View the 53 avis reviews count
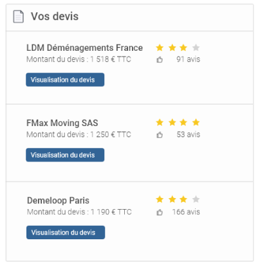 [188, 134]
